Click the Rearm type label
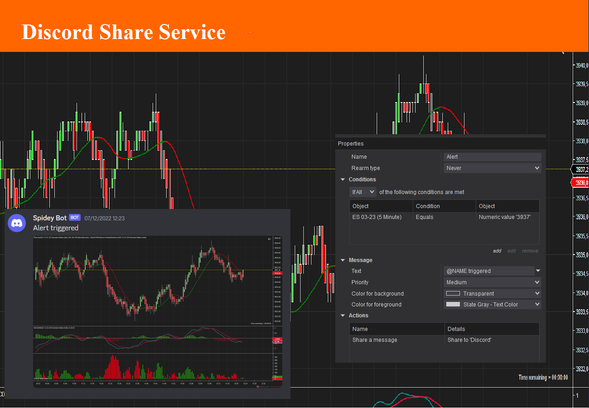 366,168
